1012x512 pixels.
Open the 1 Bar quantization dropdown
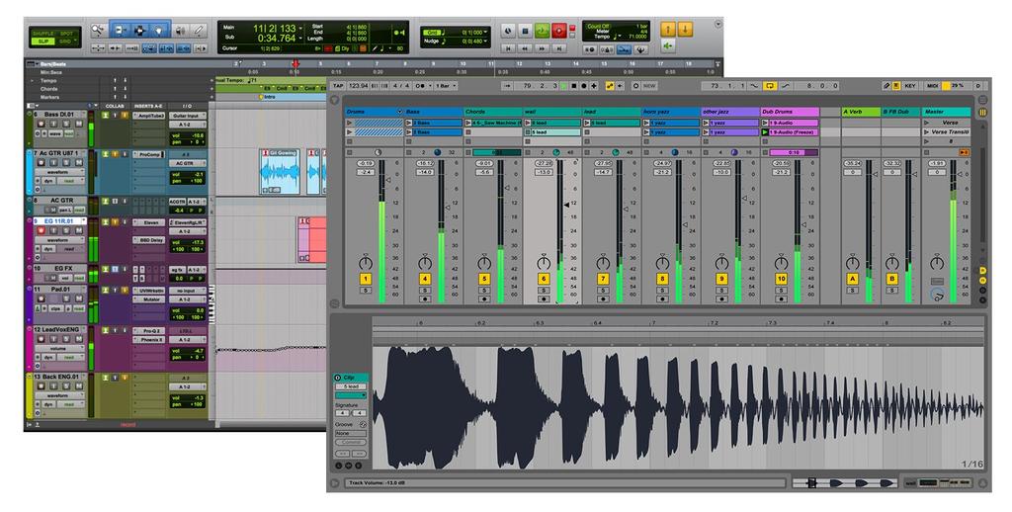coord(446,86)
